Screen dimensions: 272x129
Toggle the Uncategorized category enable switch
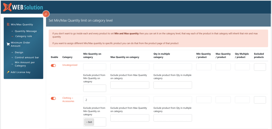pyautogui.click(x=53, y=66)
